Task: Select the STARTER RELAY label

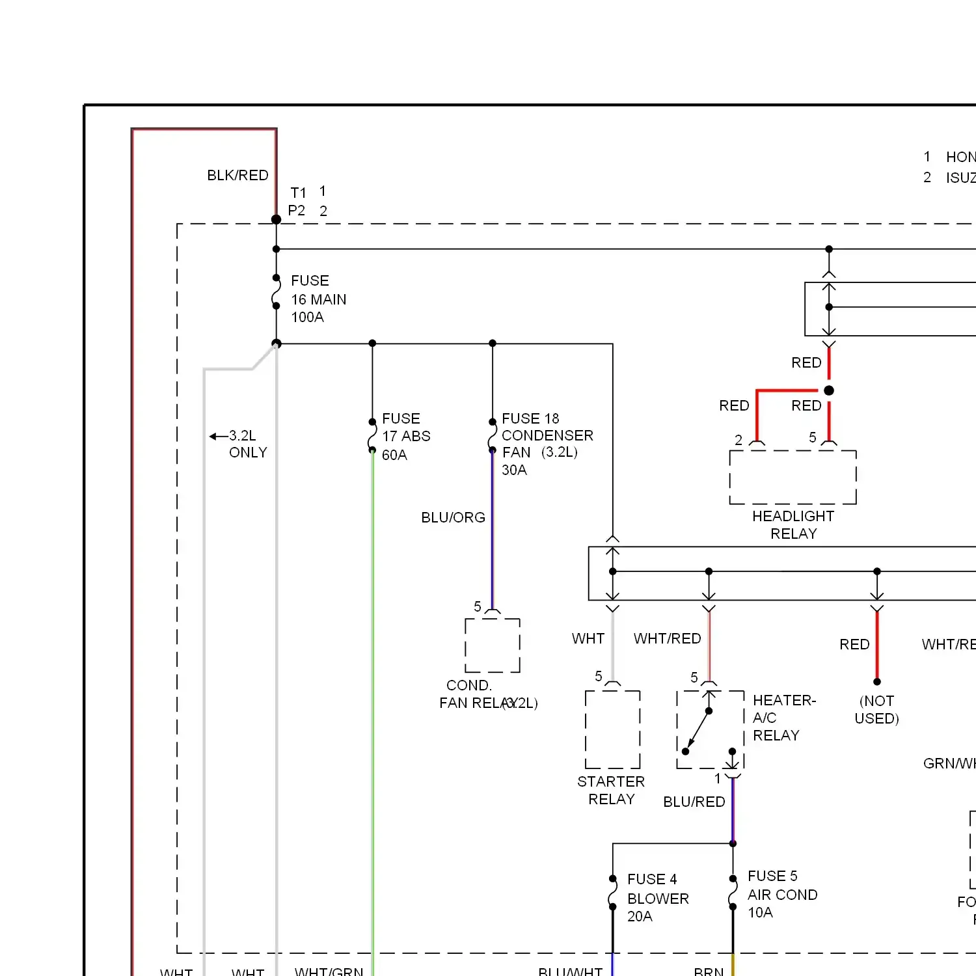Action: [x=611, y=790]
